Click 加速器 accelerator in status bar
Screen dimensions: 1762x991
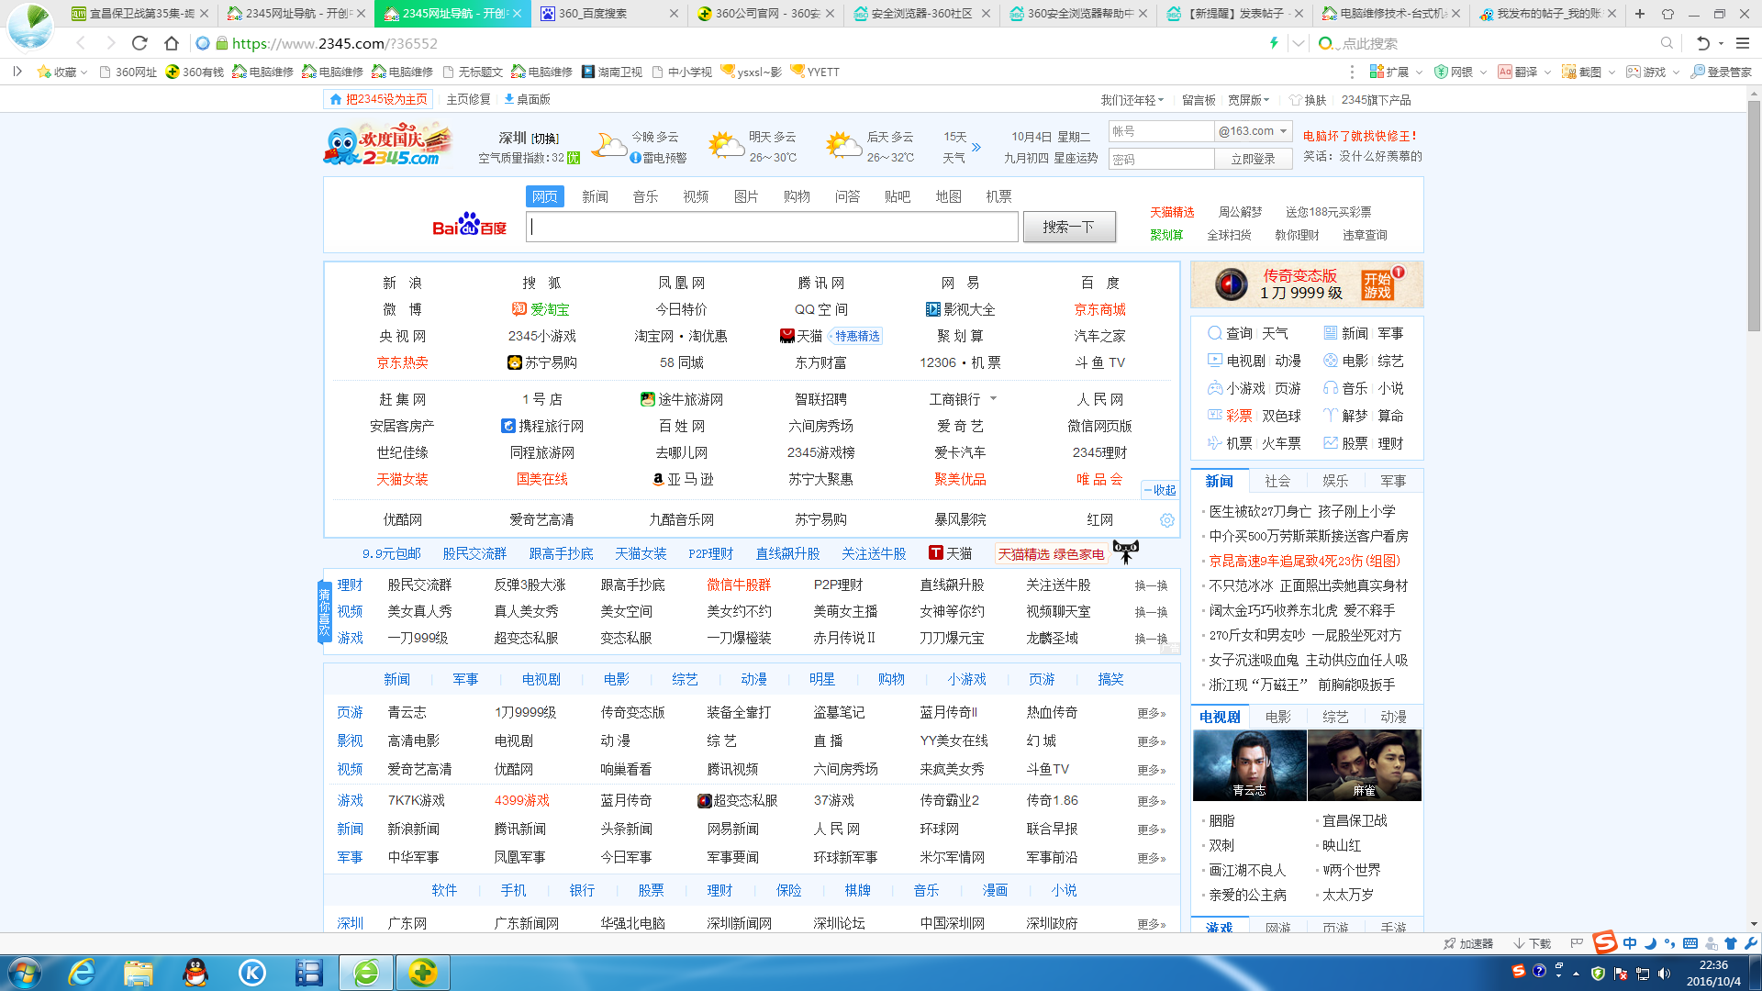[x=1467, y=943]
